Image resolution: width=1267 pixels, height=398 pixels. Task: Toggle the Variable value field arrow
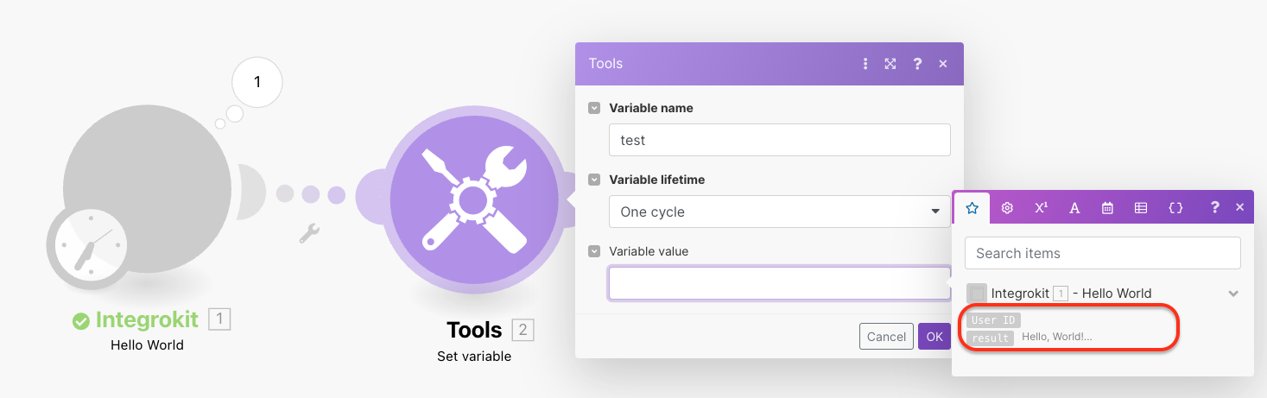click(594, 251)
